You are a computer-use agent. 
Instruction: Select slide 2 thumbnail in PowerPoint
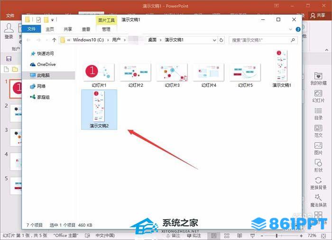[16, 113]
